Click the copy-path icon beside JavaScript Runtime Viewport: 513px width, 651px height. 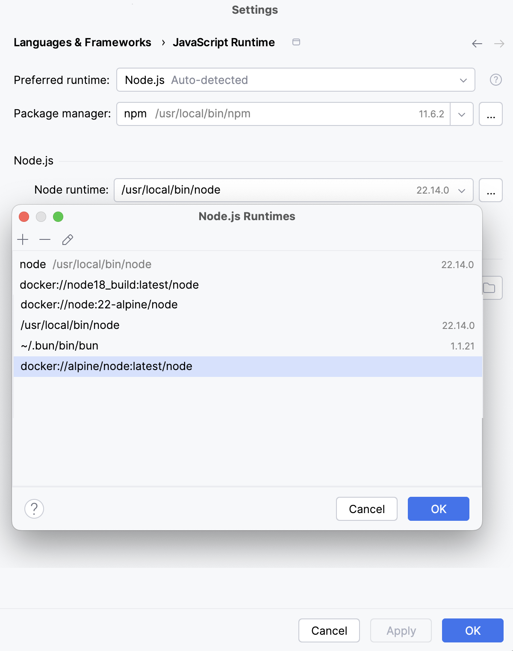click(x=296, y=42)
